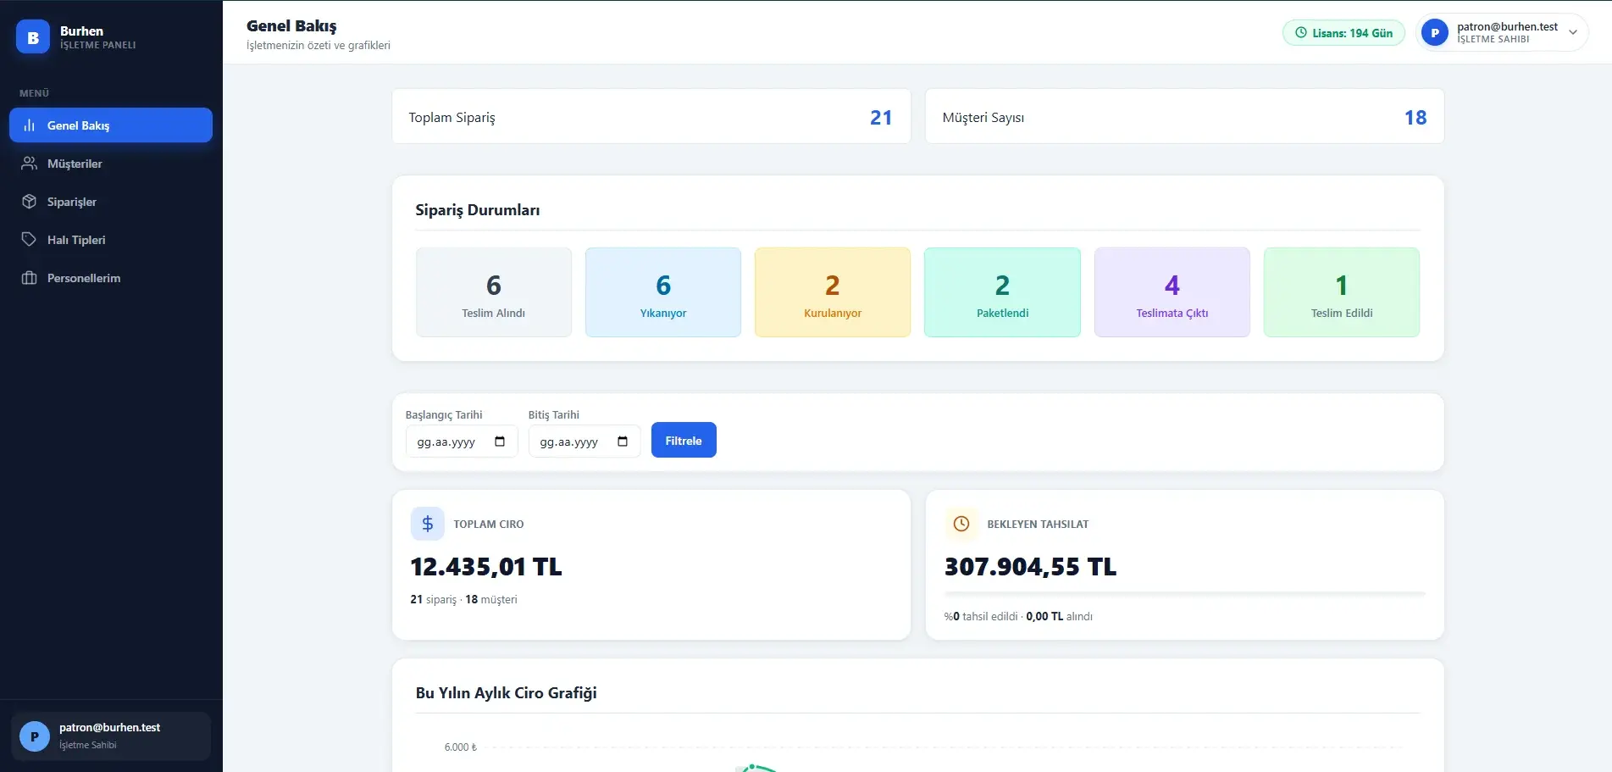Click the Müşteriler people icon
1612x772 pixels.
[29, 164]
